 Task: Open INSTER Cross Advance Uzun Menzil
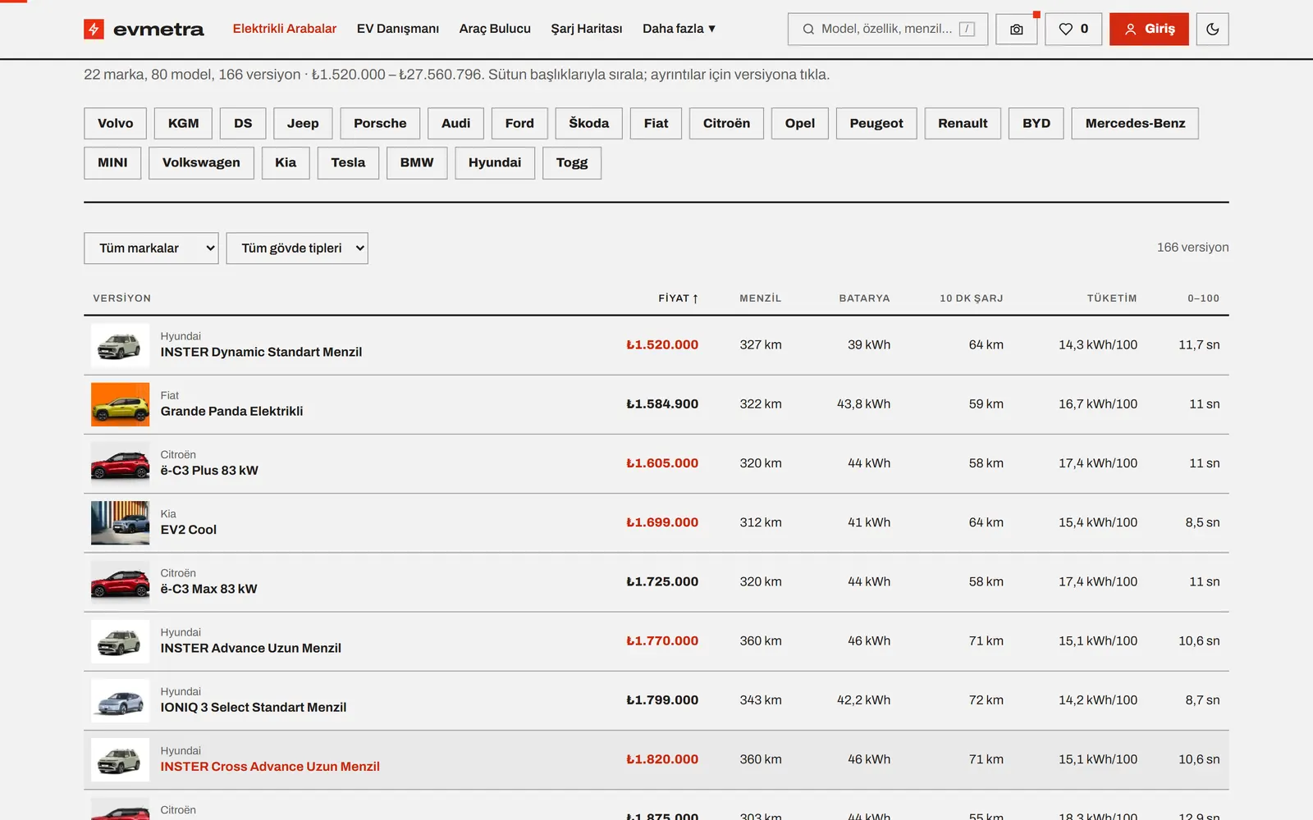(x=270, y=767)
